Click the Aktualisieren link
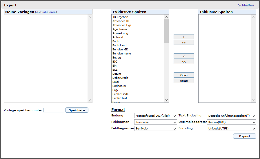Screen dimensions: 260x159 (46, 12)
